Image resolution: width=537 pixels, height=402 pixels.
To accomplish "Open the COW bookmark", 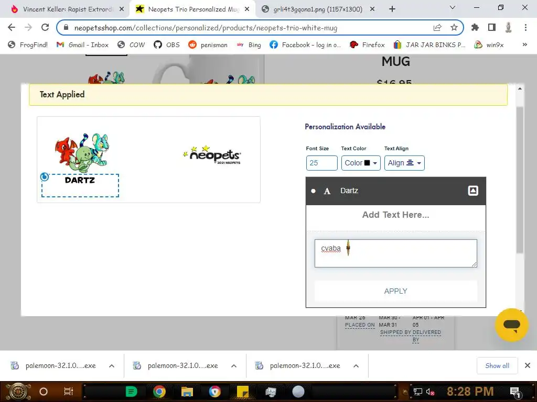I will click(x=131, y=45).
